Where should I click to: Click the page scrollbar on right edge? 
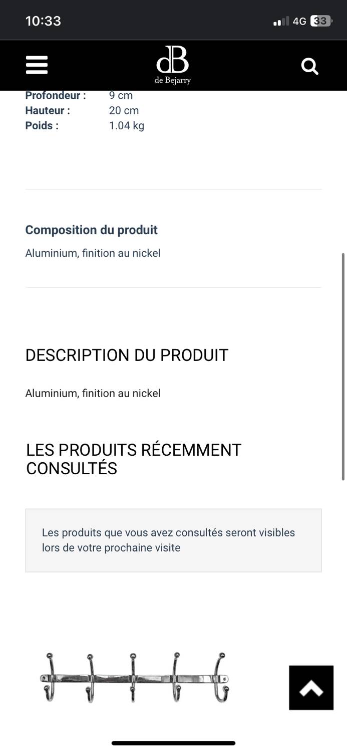343,366
